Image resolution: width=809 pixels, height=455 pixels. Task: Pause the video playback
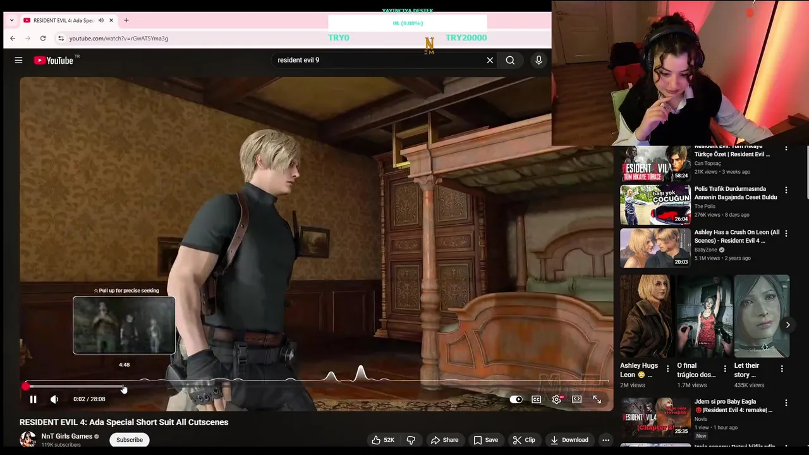pyautogui.click(x=33, y=399)
